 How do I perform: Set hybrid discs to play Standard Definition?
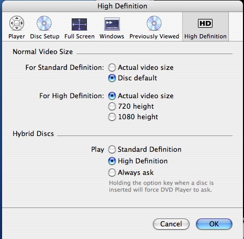(112, 149)
